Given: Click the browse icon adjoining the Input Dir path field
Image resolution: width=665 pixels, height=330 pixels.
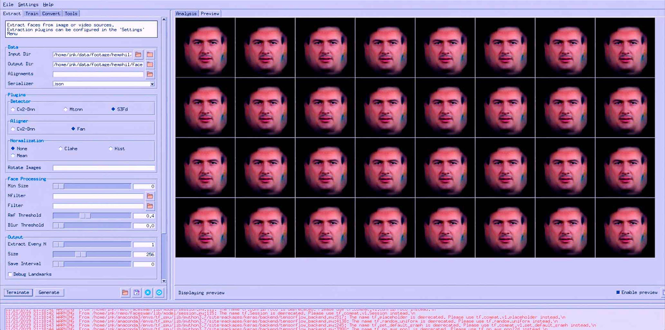Looking at the screenshot, I should click(138, 54).
